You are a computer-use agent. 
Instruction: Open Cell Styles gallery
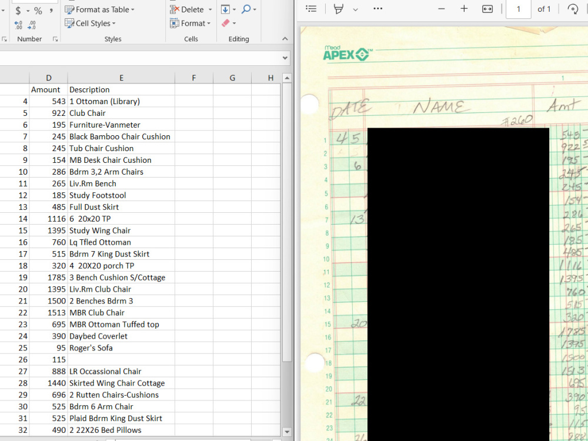90,24
